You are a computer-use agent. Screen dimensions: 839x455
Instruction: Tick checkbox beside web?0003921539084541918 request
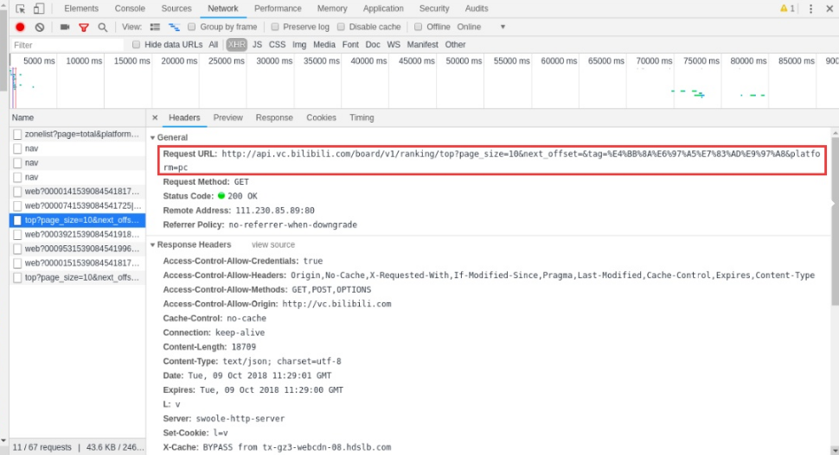click(x=17, y=235)
